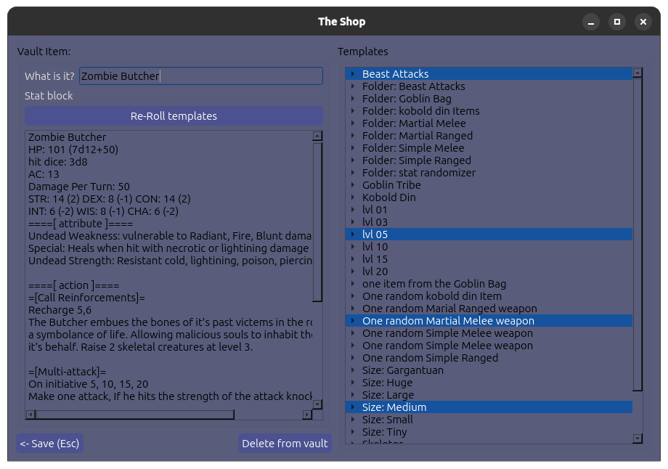This screenshot has height=469, width=668.
Task: Select Folder: Goblin Bag entry
Action: 407,99
